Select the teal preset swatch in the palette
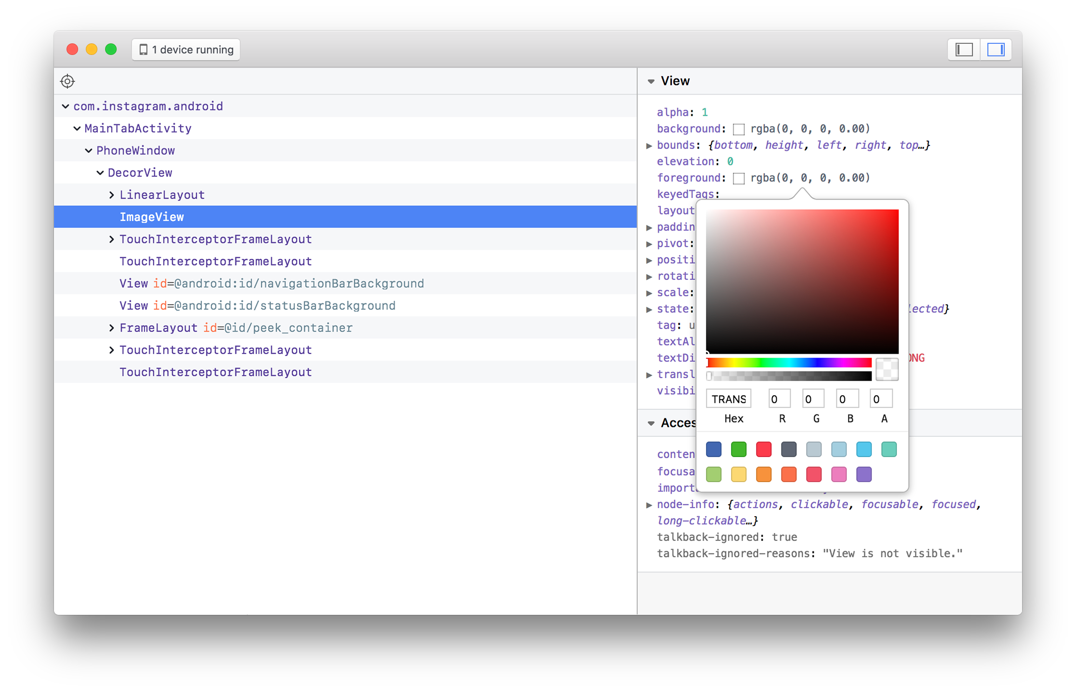The image size is (1076, 692). point(888,449)
